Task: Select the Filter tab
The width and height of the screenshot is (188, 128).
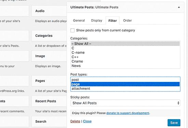Action: pyautogui.click(x=112, y=20)
